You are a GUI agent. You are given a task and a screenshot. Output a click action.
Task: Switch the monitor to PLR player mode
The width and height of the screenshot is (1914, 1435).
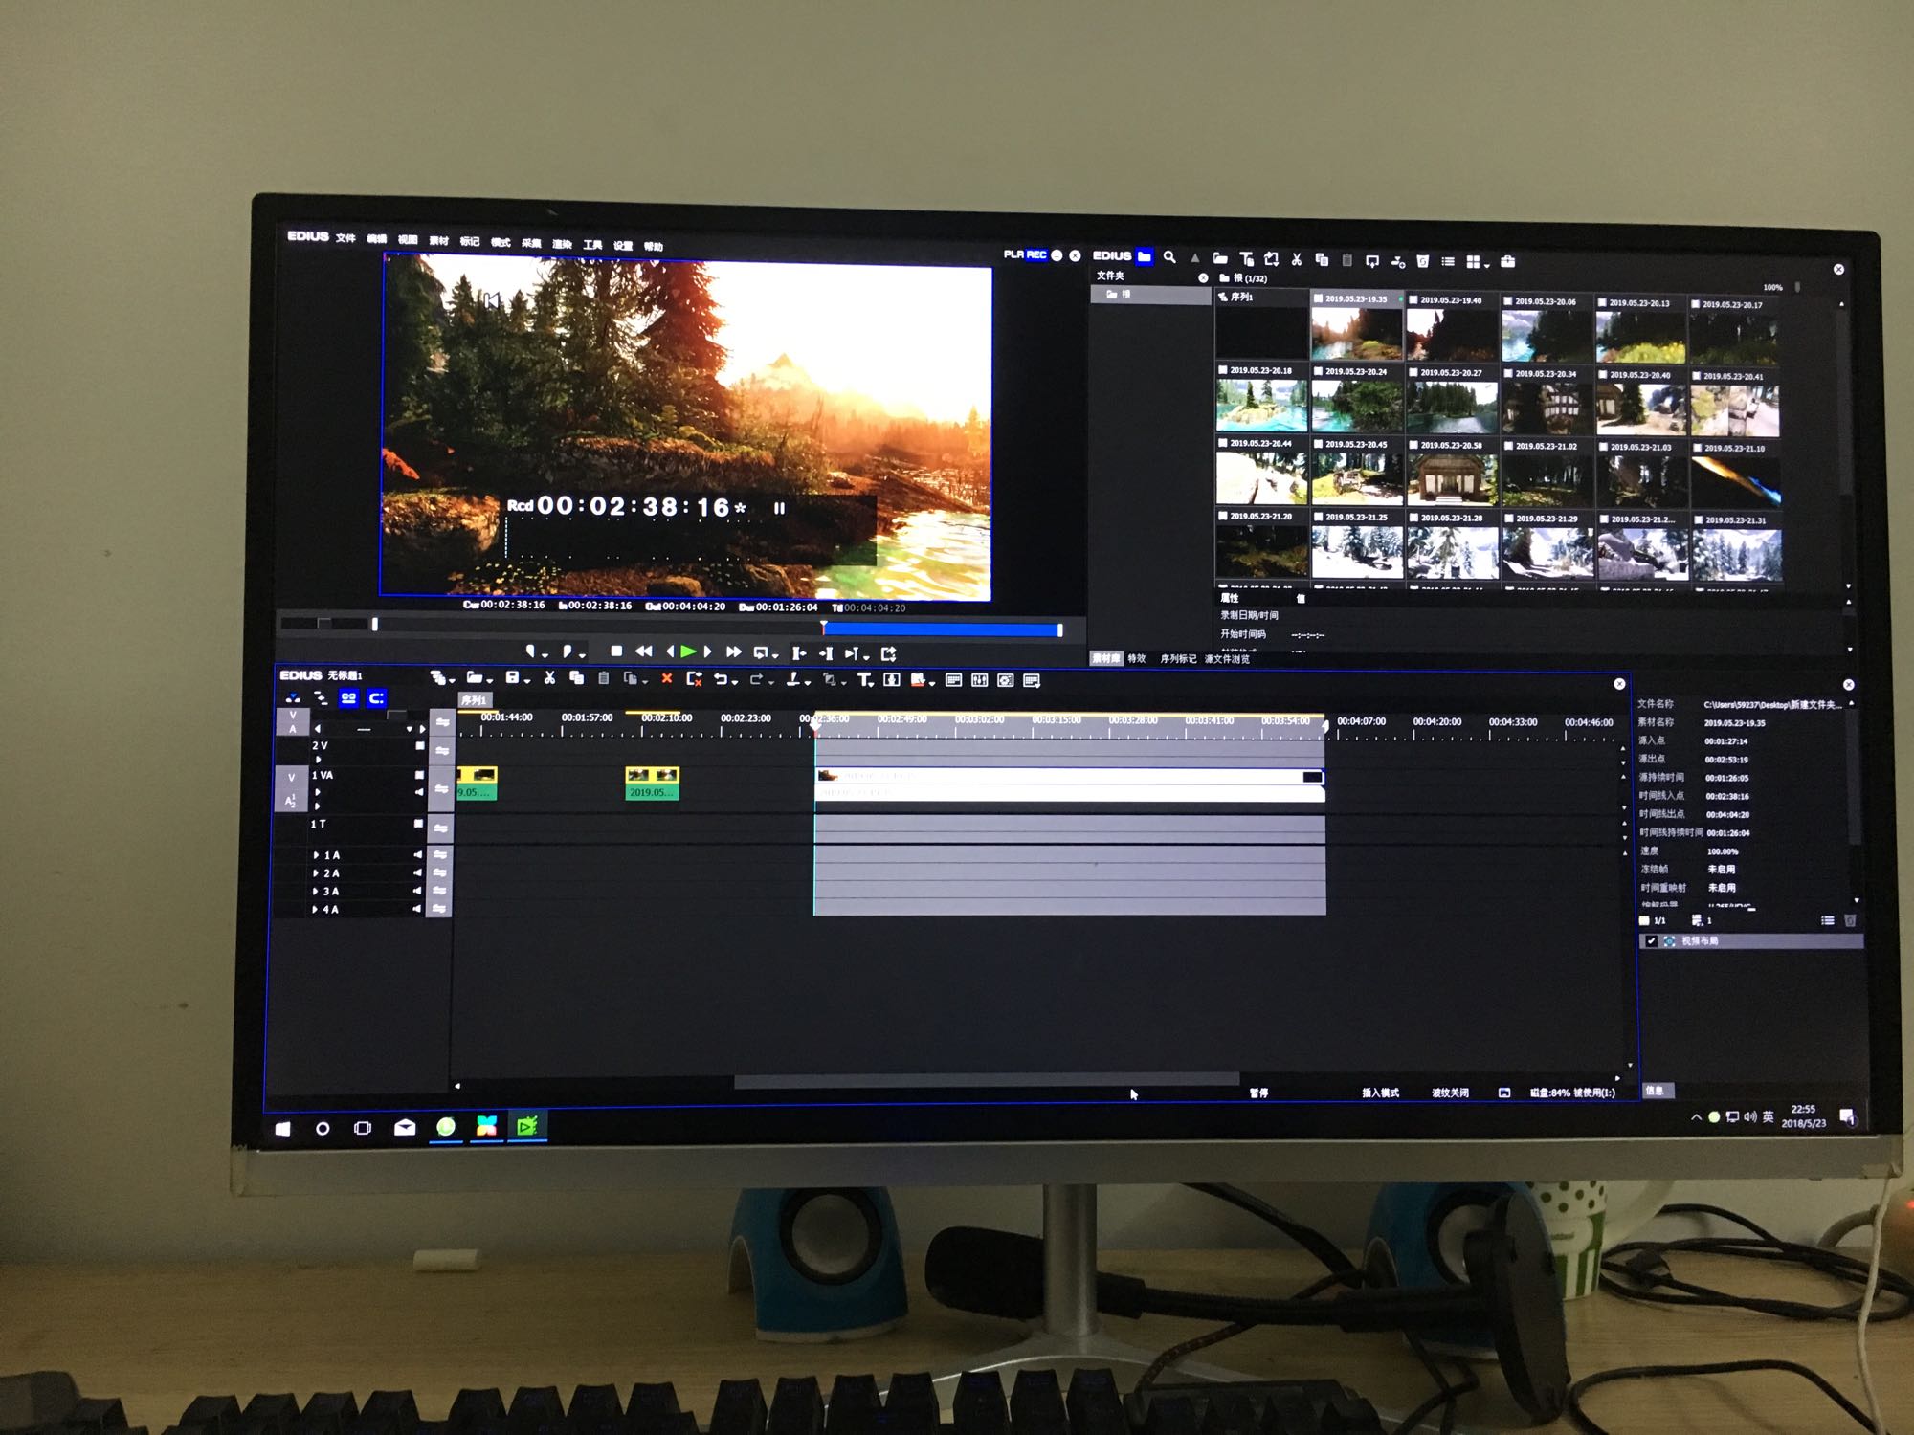click(1013, 254)
